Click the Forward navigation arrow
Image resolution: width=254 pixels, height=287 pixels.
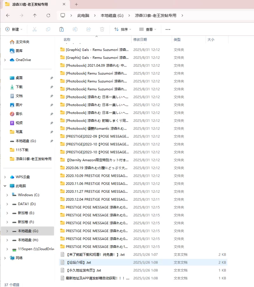click(21, 16)
